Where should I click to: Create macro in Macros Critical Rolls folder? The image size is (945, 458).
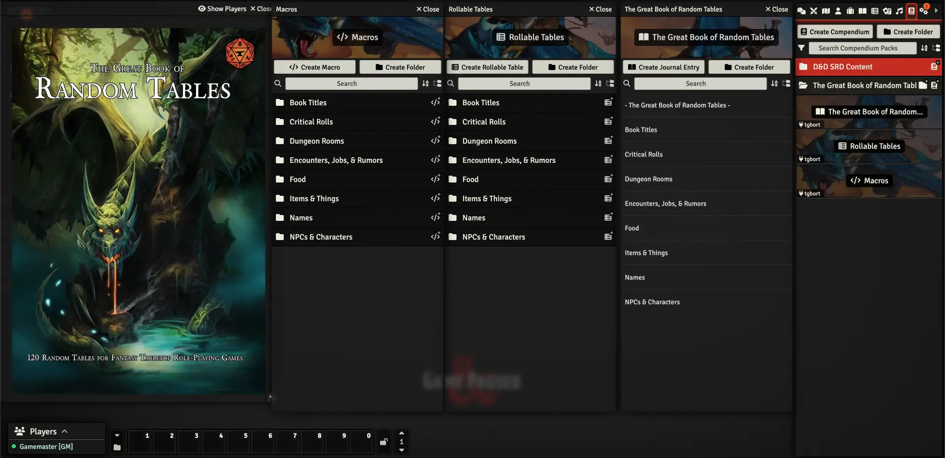435,121
